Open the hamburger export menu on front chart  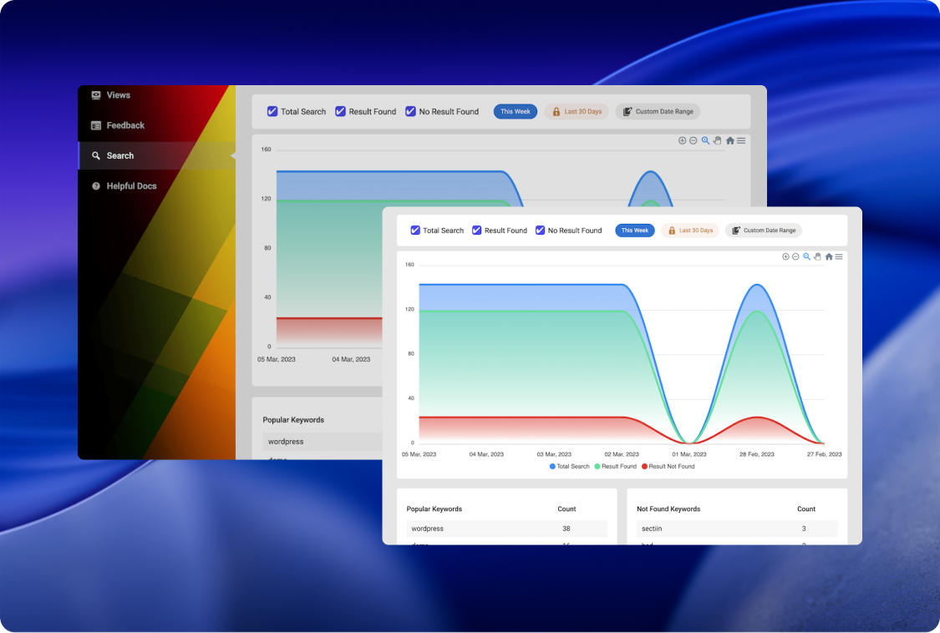(x=839, y=256)
